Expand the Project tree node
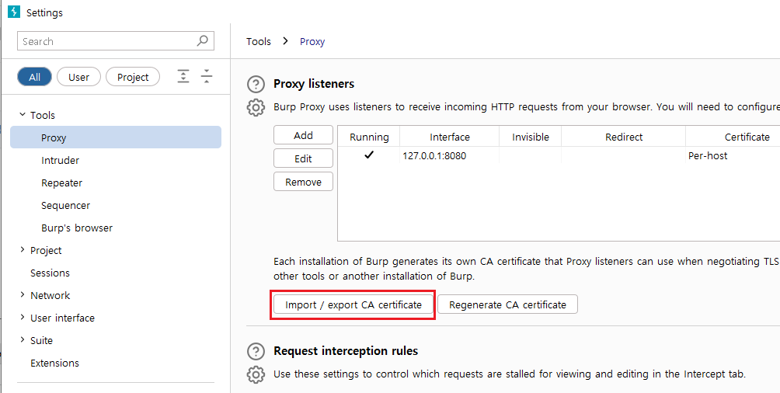 click(x=22, y=250)
